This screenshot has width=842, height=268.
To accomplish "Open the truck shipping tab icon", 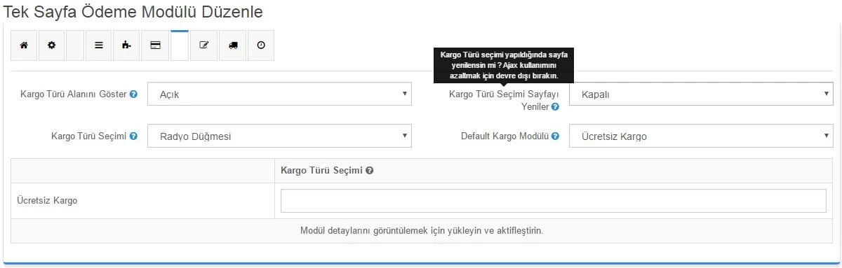I will tap(233, 45).
